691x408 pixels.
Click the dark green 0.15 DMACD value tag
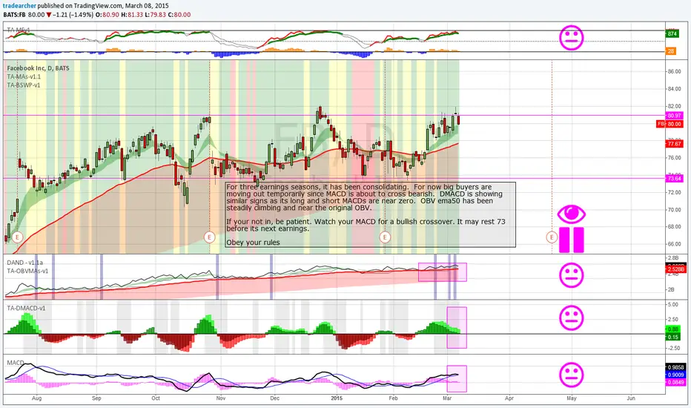point(673,337)
